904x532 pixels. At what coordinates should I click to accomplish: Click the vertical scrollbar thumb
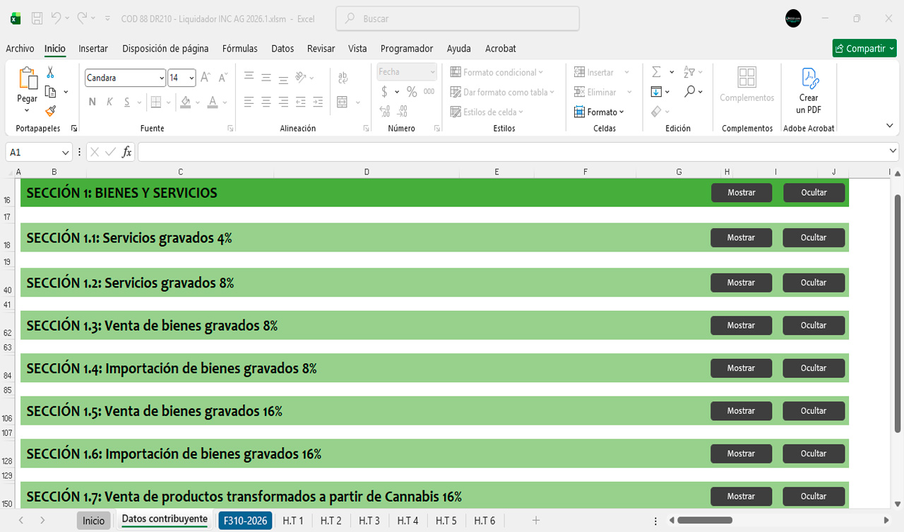point(898,311)
